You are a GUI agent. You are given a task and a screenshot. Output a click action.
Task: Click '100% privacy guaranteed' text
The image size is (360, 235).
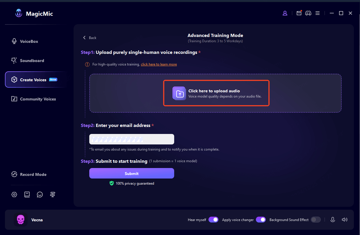[x=135, y=183]
